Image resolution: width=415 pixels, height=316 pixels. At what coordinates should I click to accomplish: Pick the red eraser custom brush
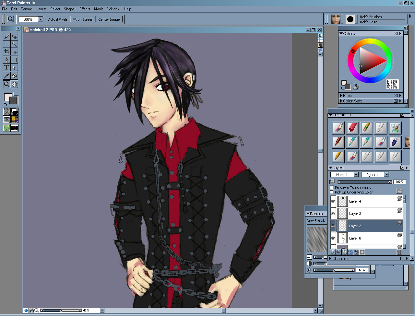click(352, 128)
